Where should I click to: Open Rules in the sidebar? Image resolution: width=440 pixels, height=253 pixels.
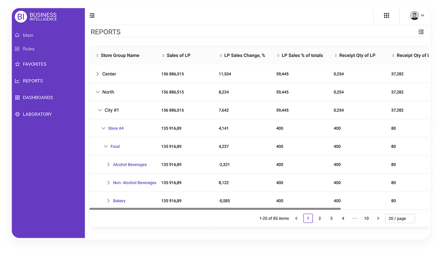(x=29, y=49)
